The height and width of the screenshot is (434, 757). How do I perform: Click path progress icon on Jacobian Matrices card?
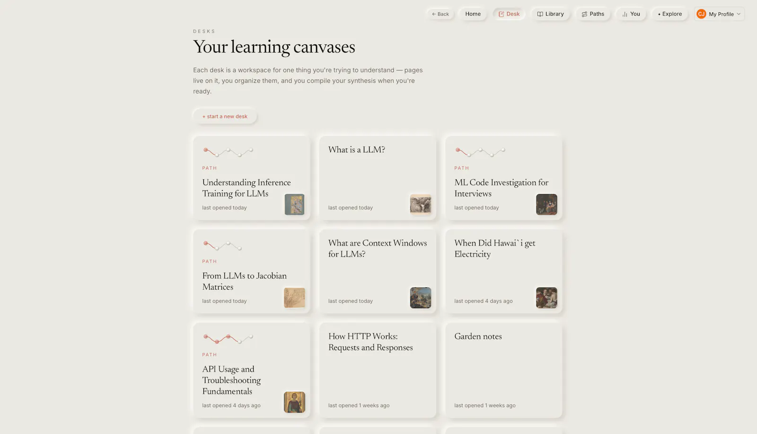222,245
